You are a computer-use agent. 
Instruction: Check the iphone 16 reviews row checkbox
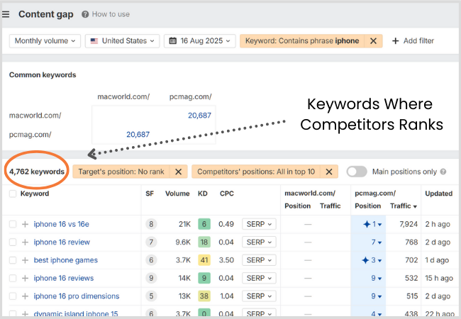pyautogui.click(x=13, y=278)
